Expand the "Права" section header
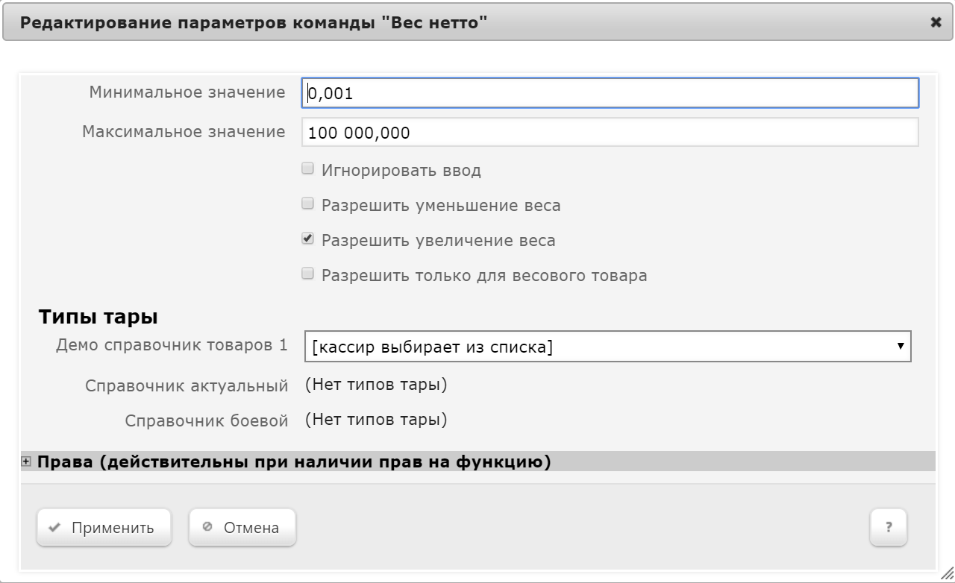Image resolution: width=955 pixels, height=583 pixels. [294, 462]
